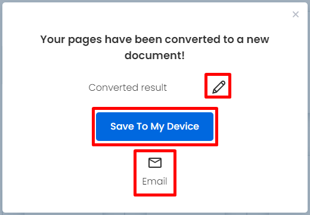Edit the Converted result name
The height and width of the screenshot is (215, 310).
pyautogui.click(x=219, y=87)
